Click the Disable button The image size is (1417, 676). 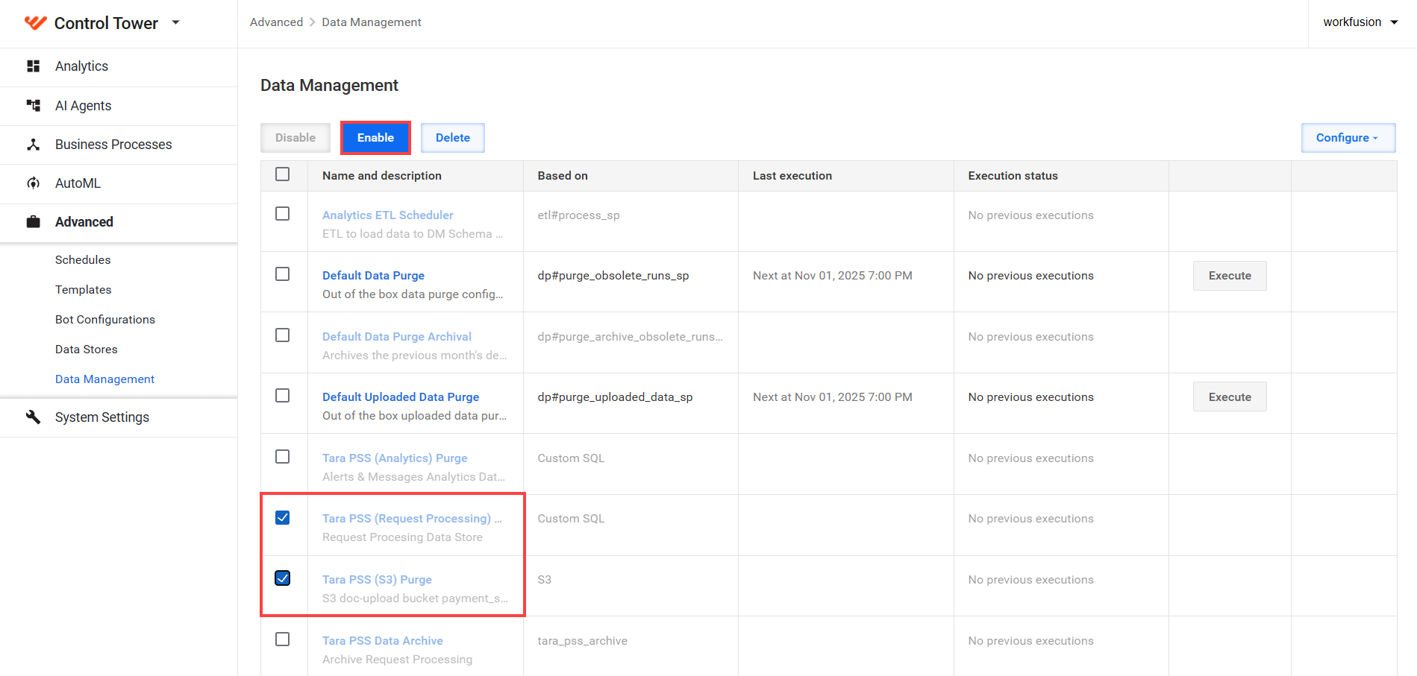(x=295, y=138)
